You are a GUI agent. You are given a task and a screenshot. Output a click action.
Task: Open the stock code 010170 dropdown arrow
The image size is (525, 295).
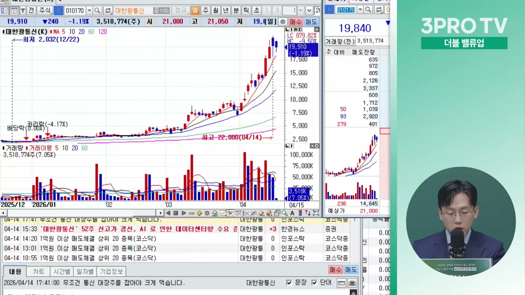(89, 11)
